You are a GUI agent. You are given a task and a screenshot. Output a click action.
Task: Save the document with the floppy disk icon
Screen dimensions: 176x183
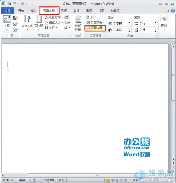tap(9, 4)
